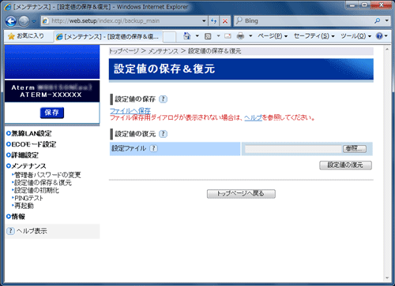The image size is (395, 286).
Task: Click the Print icon
Action: pos(240,36)
